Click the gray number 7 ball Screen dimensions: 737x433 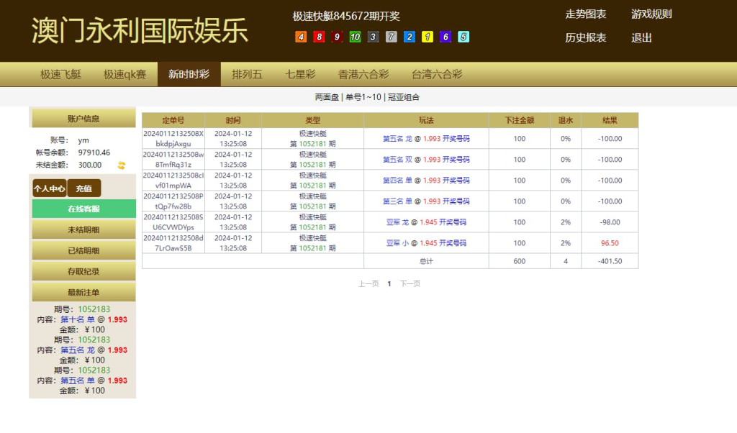(391, 36)
